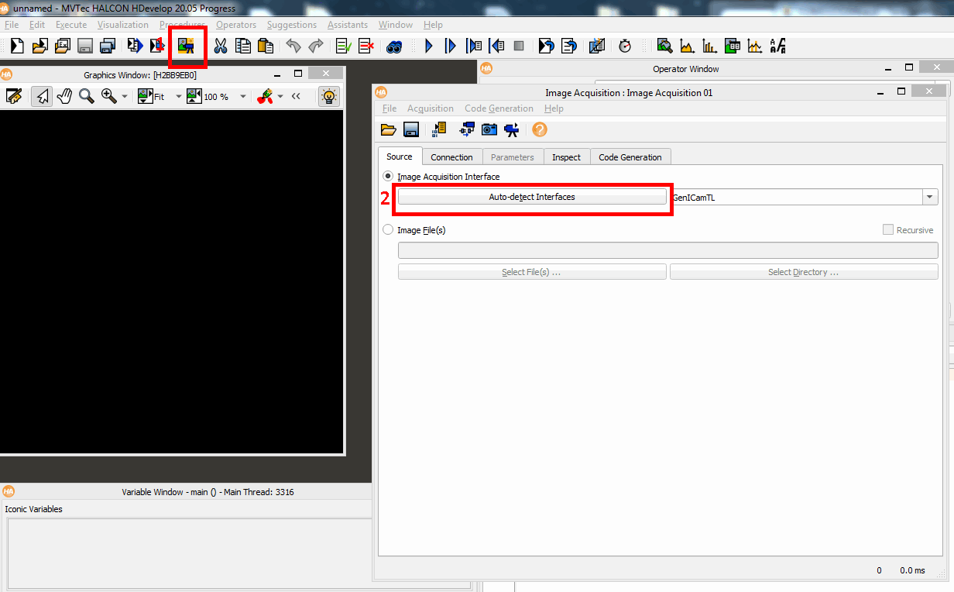
Task: Open the Code Generation tab
Action: [630, 157]
